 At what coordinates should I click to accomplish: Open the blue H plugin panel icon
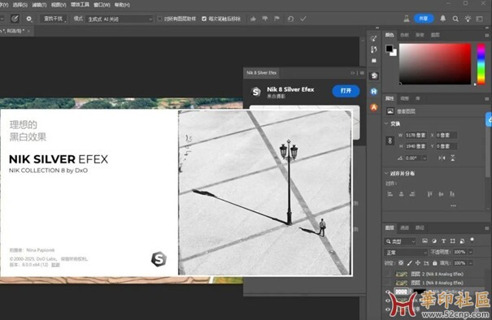click(374, 92)
